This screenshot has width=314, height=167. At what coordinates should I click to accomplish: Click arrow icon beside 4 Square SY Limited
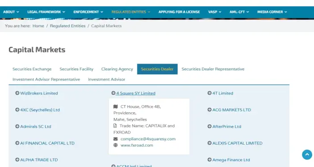click(113, 93)
